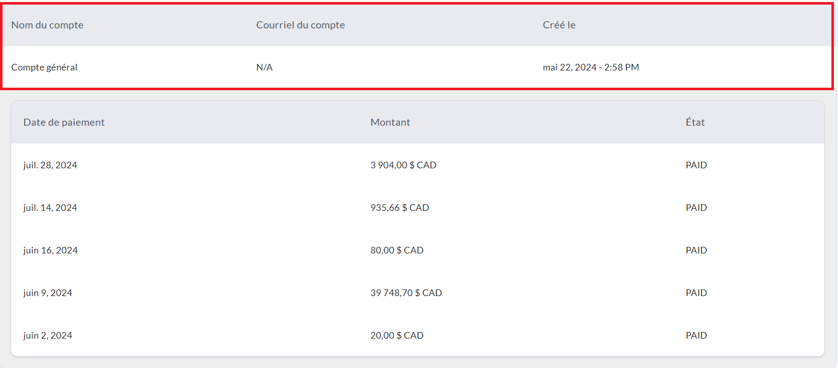Open the juin 16, 2024 payment row
The image size is (838, 368).
pos(50,250)
